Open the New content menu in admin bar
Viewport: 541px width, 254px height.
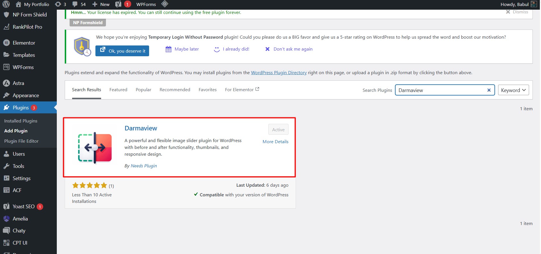click(101, 4)
